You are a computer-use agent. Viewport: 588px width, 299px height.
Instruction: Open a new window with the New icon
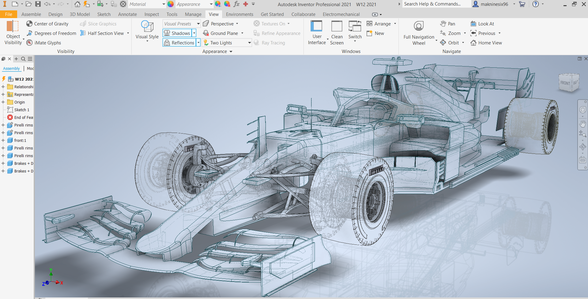(x=375, y=33)
